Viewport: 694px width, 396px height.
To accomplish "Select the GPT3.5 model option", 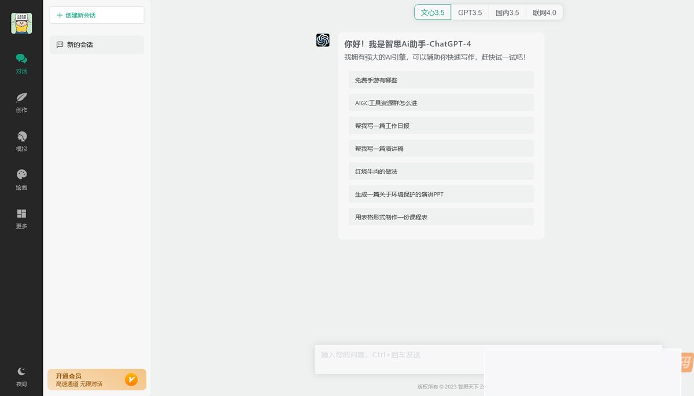I will coord(470,12).
